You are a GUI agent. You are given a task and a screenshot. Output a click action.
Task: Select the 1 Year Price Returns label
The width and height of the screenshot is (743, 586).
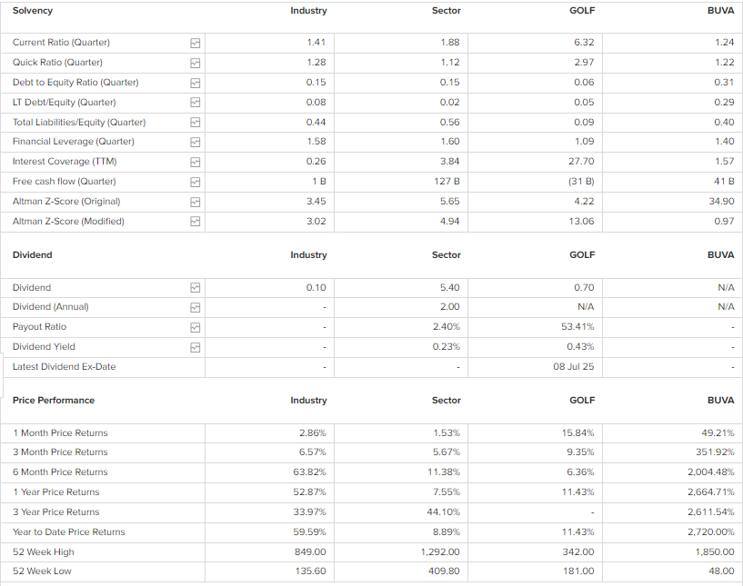tap(56, 492)
